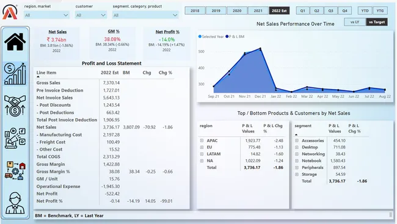Expand the EU region row

[x=202, y=147]
